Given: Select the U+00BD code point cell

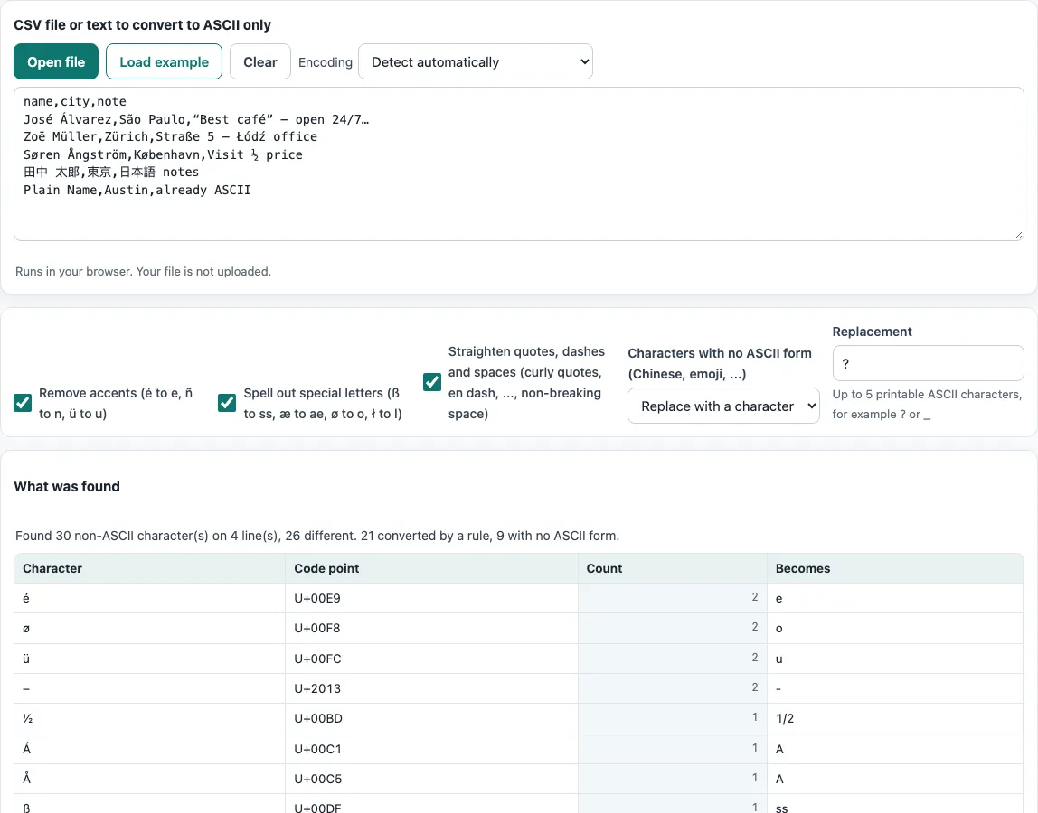Looking at the screenshot, I should pyautogui.click(x=431, y=718).
